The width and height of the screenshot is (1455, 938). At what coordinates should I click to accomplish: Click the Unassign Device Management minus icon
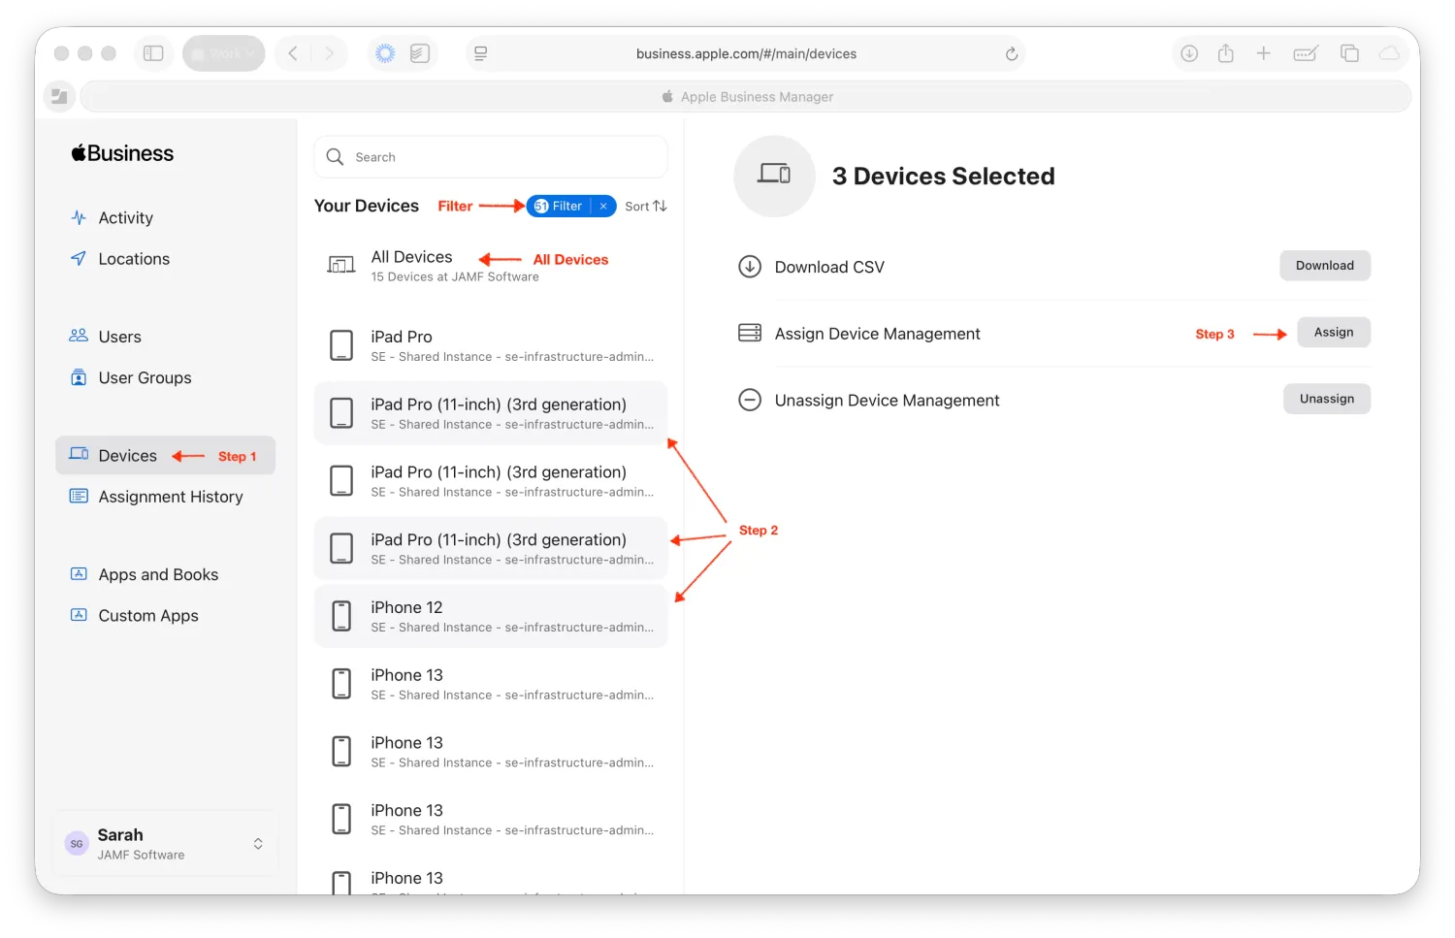click(749, 399)
